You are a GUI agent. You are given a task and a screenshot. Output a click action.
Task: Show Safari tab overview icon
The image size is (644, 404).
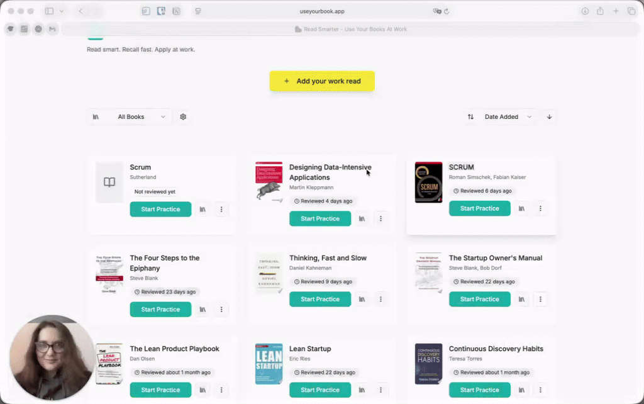click(x=631, y=11)
